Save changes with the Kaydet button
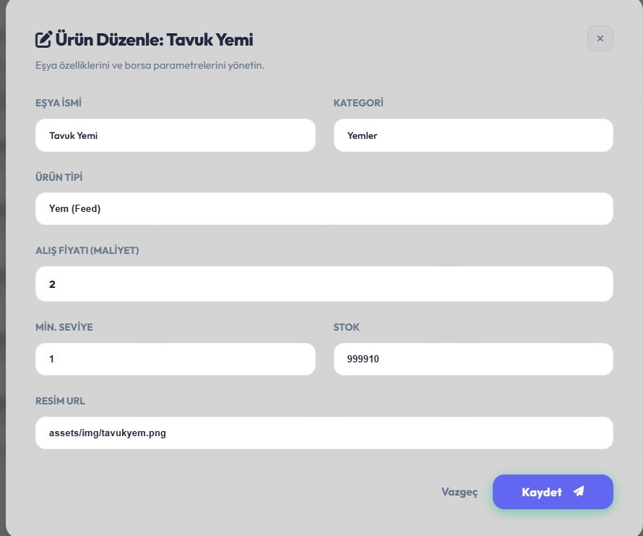The height and width of the screenshot is (536, 643). click(x=552, y=492)
